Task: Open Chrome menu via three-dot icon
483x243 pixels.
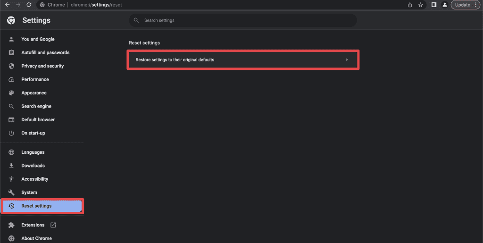Action: click(x=475, y=5)
